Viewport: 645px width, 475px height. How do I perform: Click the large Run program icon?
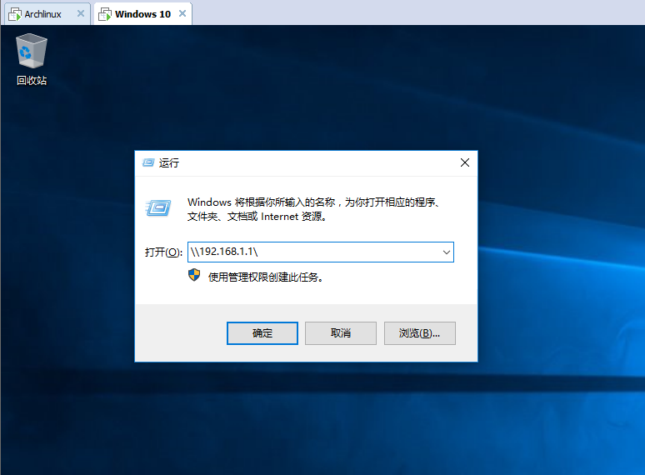(158, 208)
